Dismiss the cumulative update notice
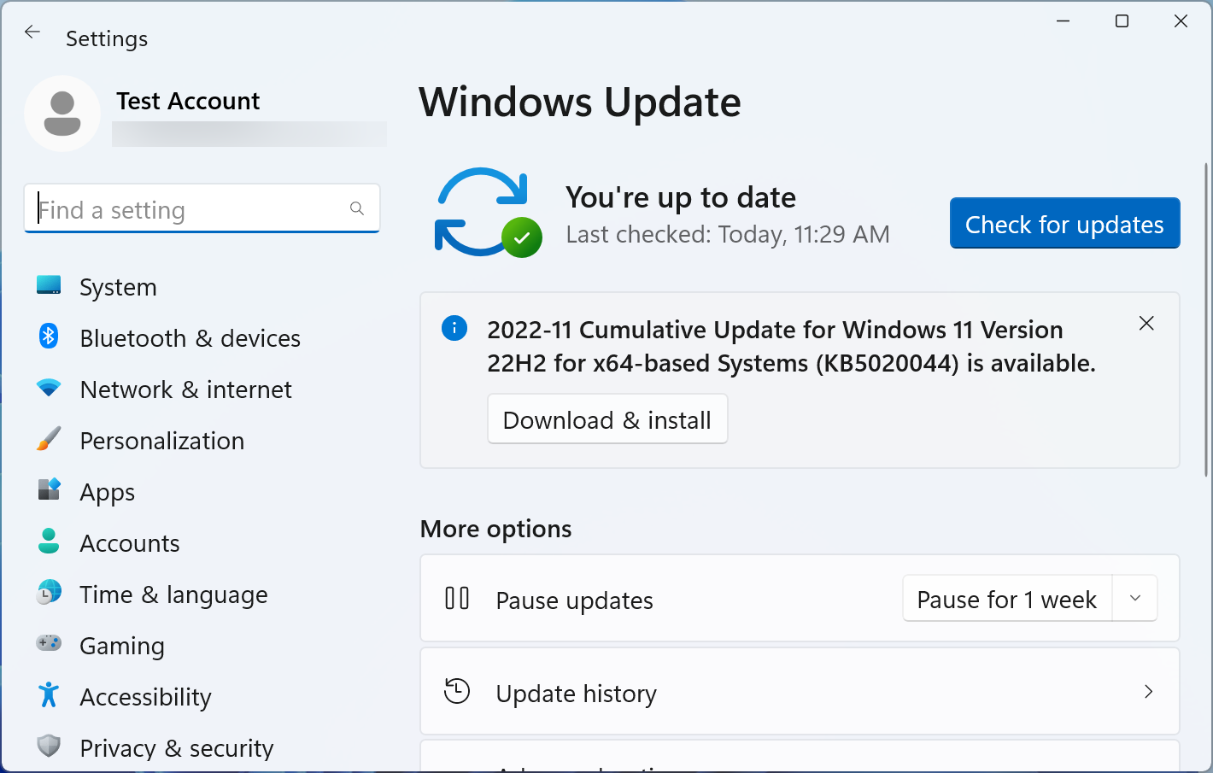Image resolution: width=1213 pixels, height=773 pixels. point(1146,323)
